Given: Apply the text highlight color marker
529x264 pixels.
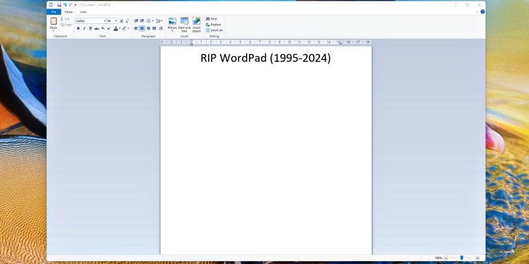Looking at the screenshot, I should click(x=124, y=28).
